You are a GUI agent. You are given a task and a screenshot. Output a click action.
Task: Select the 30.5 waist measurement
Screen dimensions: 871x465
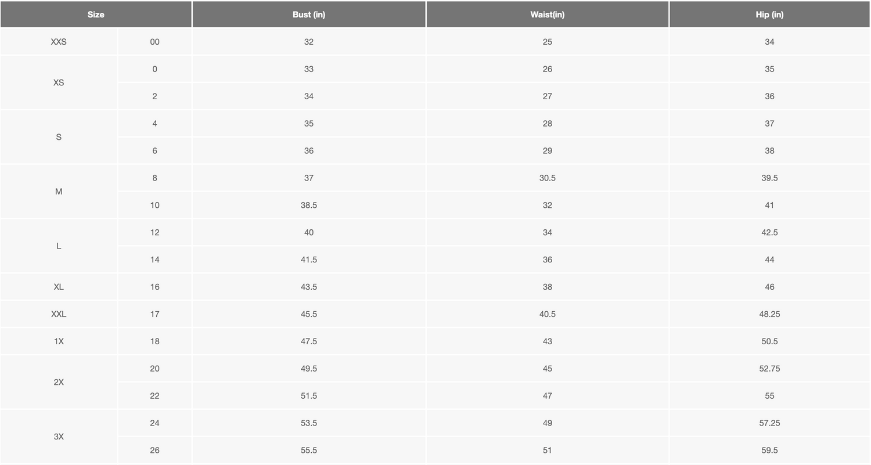tap(547, 178)
